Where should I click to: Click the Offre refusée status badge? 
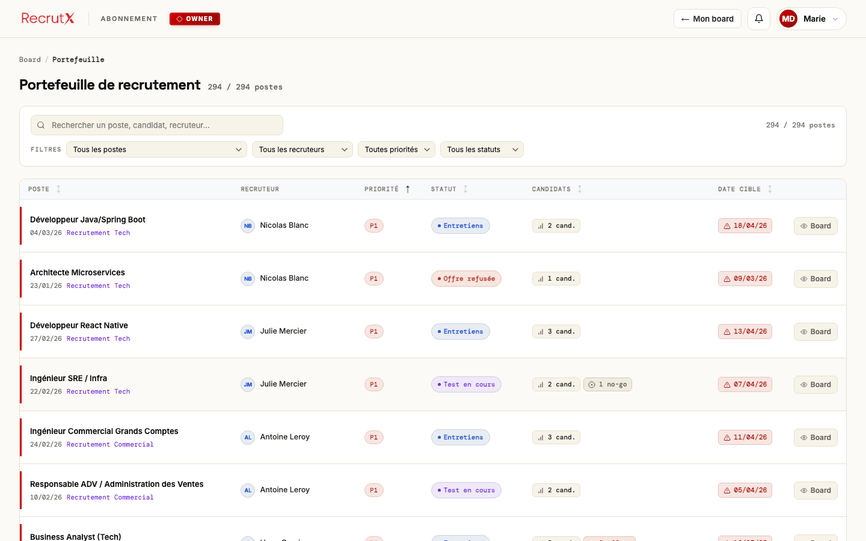[466, 279]
